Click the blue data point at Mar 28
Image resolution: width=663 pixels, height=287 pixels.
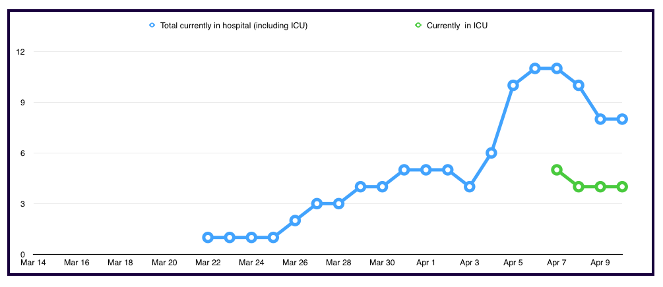pos(338,203)
